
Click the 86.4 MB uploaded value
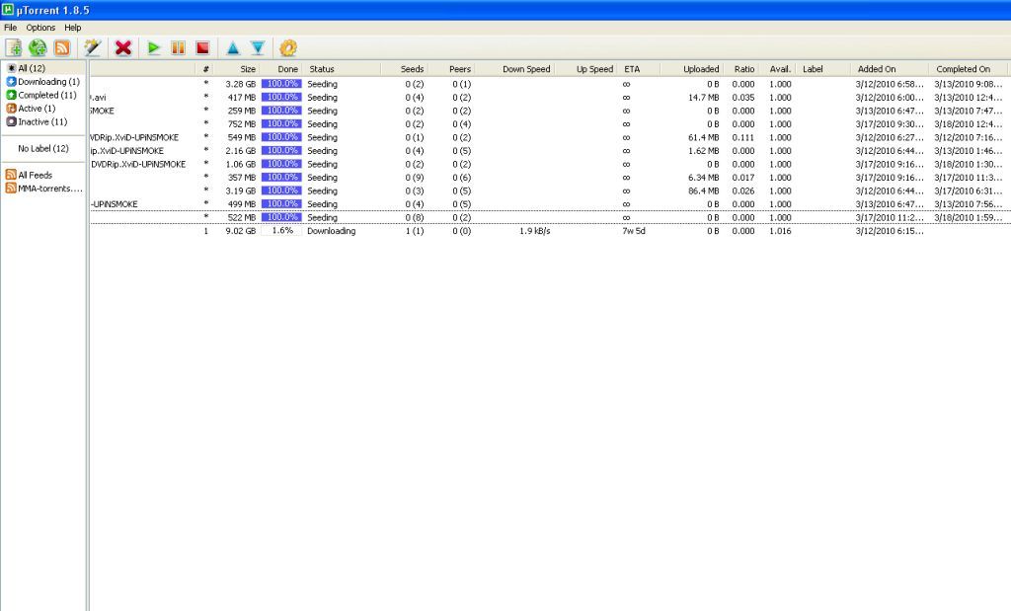click(703, 191)
